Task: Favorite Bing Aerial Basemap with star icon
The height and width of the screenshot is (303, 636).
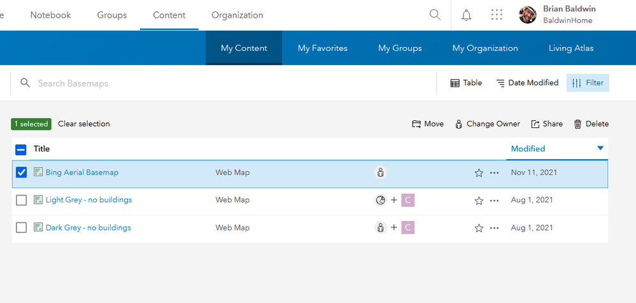Action: pos(479,173)
